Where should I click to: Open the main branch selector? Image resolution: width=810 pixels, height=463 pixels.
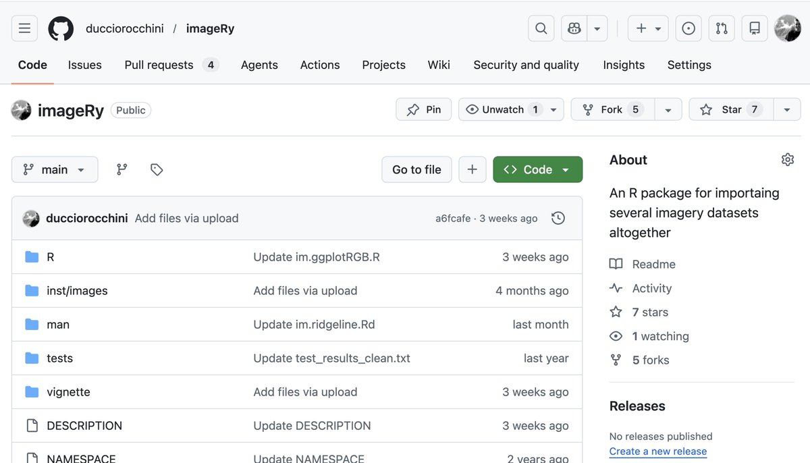tap(55, 169)
